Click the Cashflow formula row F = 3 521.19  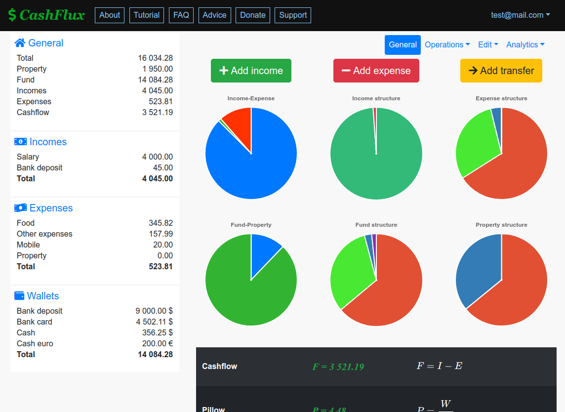click(x=376, y=366)
